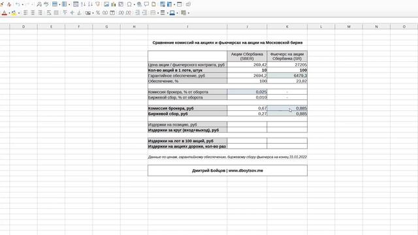The image size is (418, 235).
Task: Click the Freeze Rows and Columns icon
Action: pos(169,5)
